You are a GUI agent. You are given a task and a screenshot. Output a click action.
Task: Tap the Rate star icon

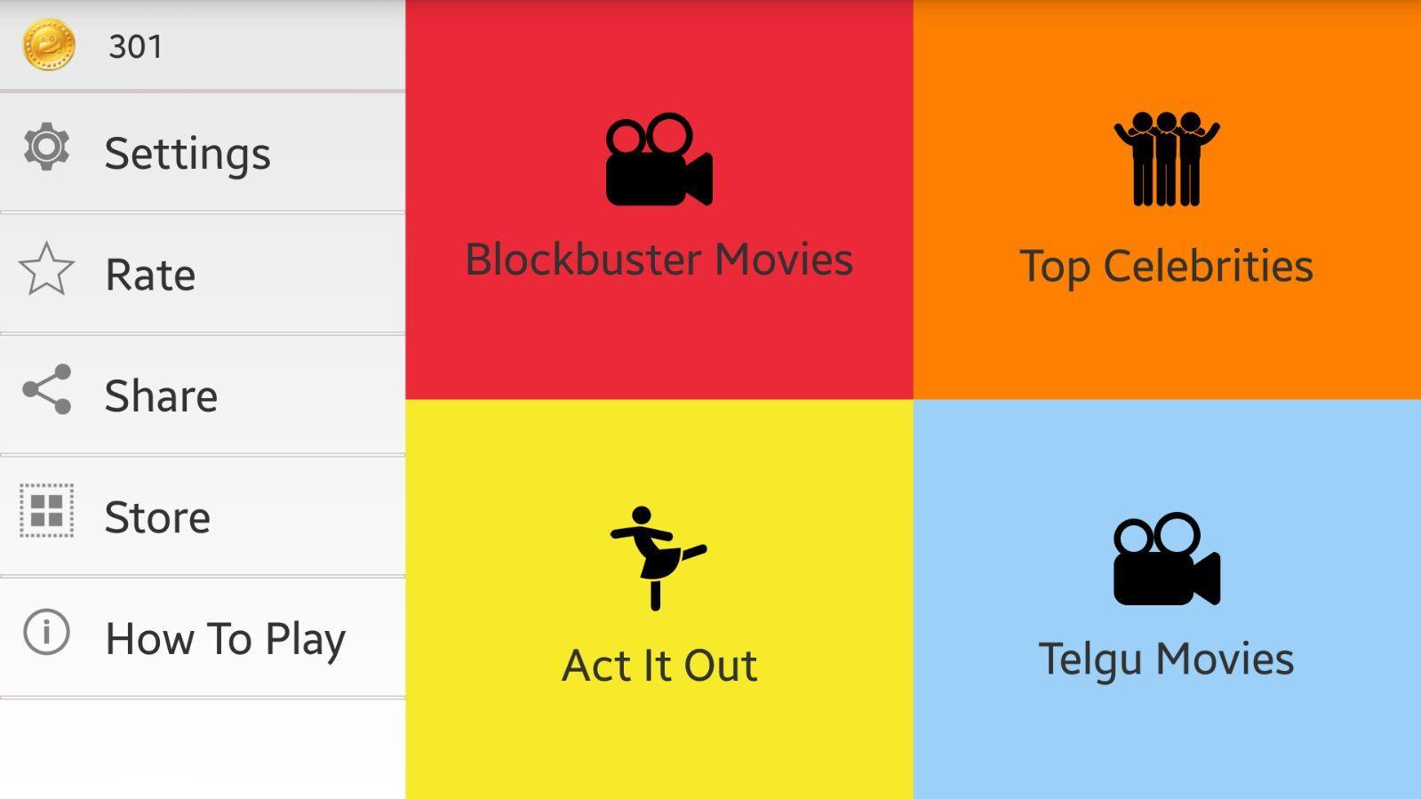click(x=46, y=268)
